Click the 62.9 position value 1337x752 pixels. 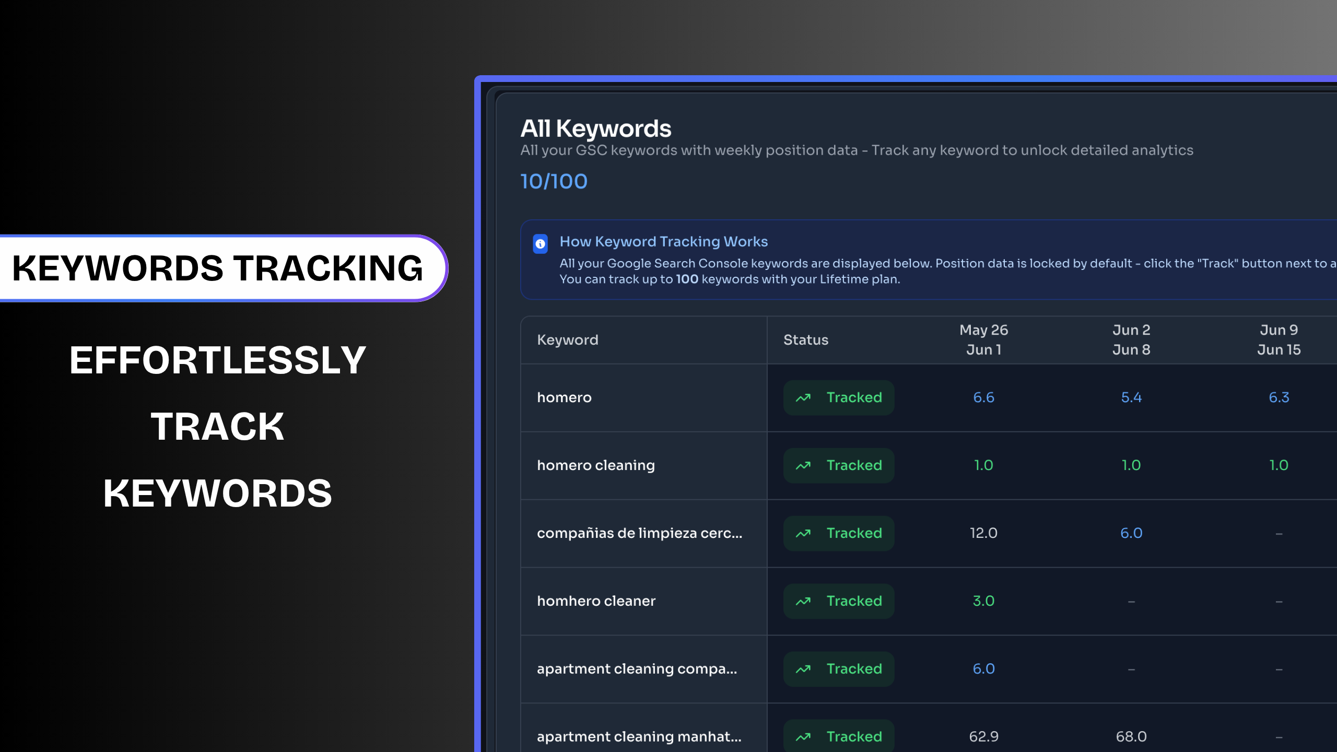(x=983, y=737)
